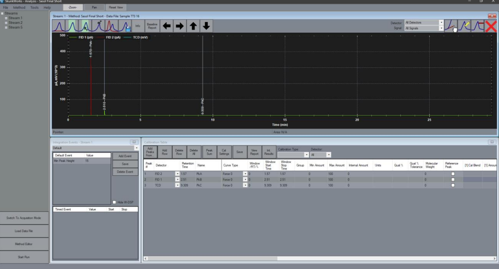Open Curve Type dropdown for PkC row
499x269 pixels.
click(245, 185)
